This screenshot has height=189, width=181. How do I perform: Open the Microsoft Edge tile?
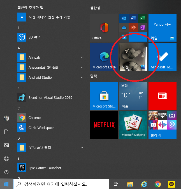(x=104, y=57)
